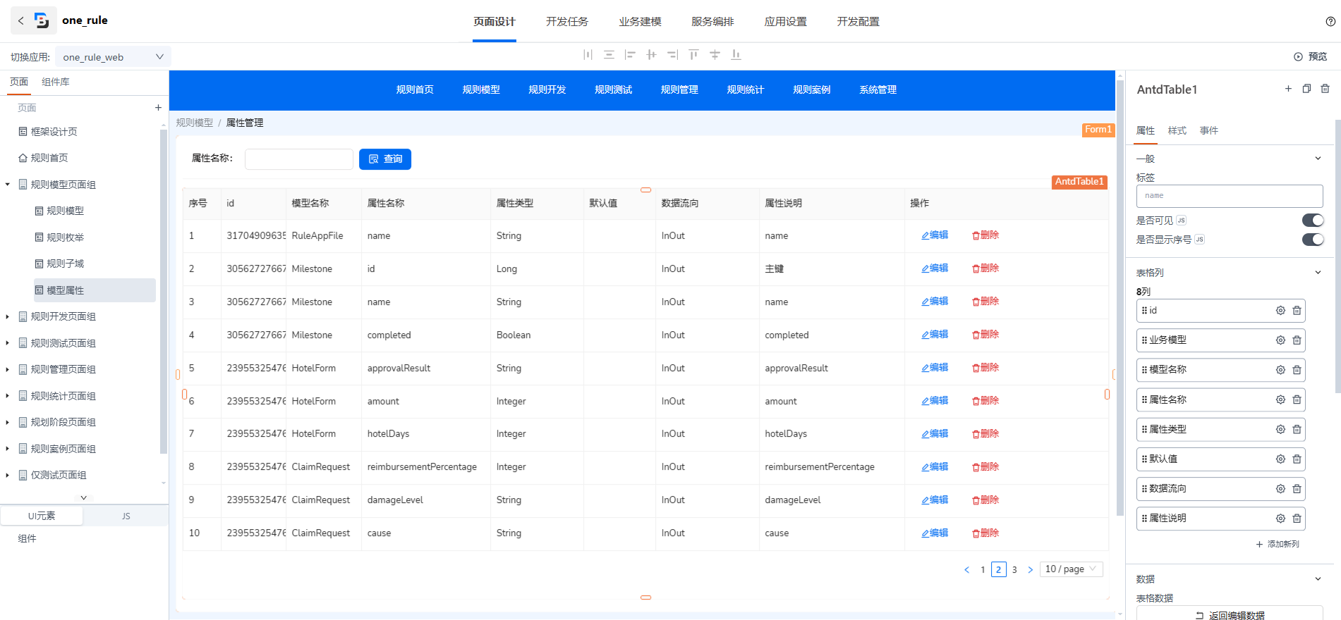Open settings gear for the id column
1341x620 pixels.
(1280, 311)
